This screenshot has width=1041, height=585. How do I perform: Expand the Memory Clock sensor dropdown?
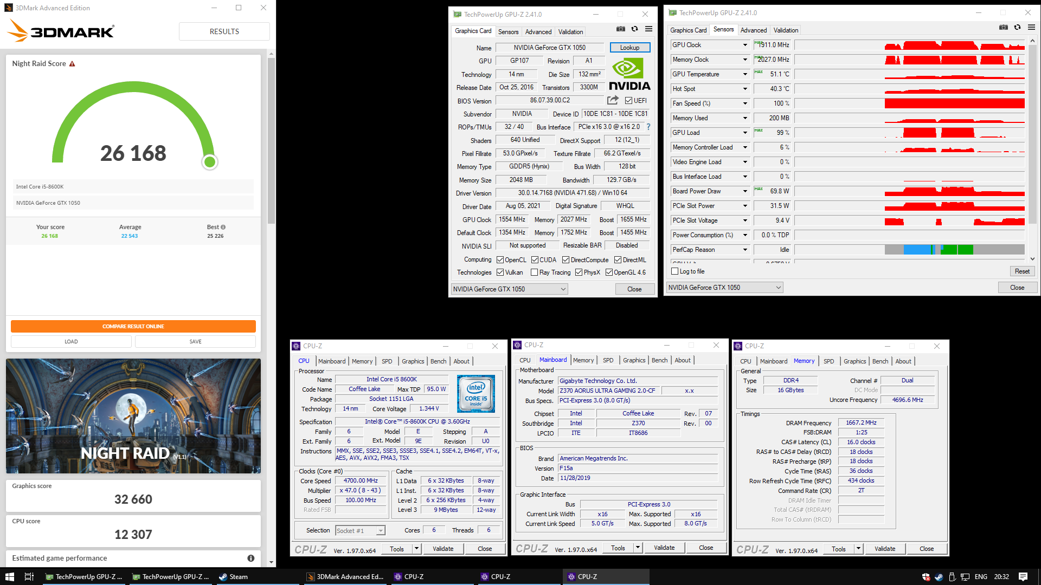(x=745, y=60)
